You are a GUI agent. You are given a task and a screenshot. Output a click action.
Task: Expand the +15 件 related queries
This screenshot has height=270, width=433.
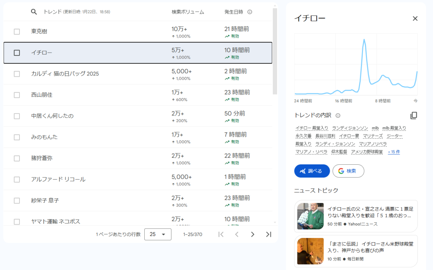394,152
